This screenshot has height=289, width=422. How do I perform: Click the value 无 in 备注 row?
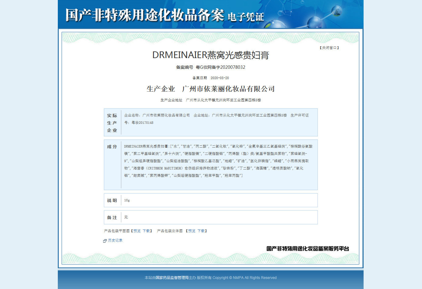tap(126, 218)
